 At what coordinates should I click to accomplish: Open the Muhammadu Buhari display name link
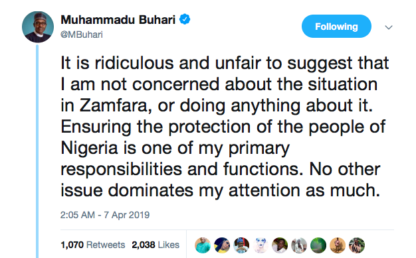118,20
